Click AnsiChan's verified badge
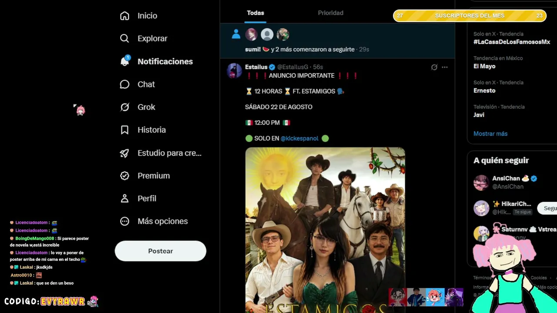This screenshot has height=313, width=557. tap(534, 179)
